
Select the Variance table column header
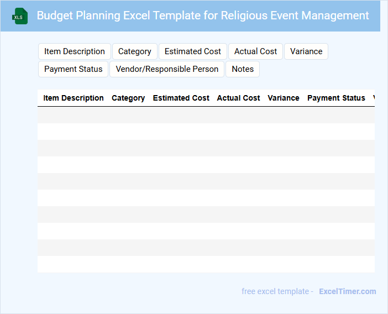tap(284, 98)
